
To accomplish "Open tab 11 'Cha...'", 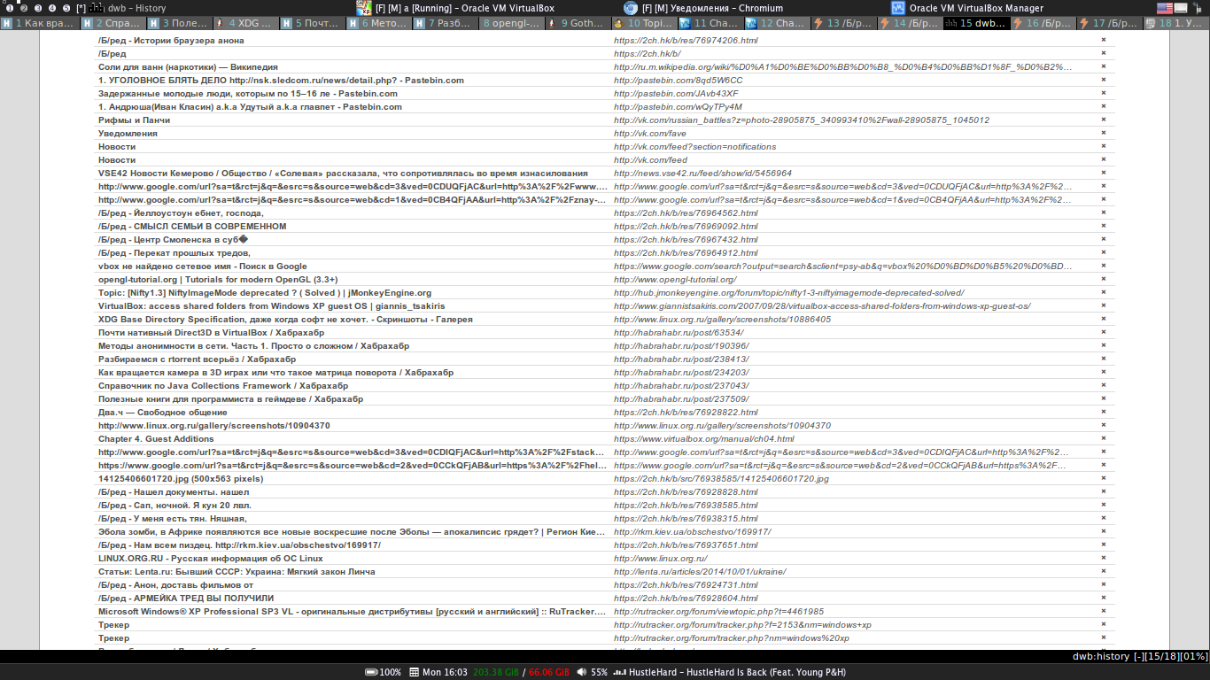I will point(711,23).
